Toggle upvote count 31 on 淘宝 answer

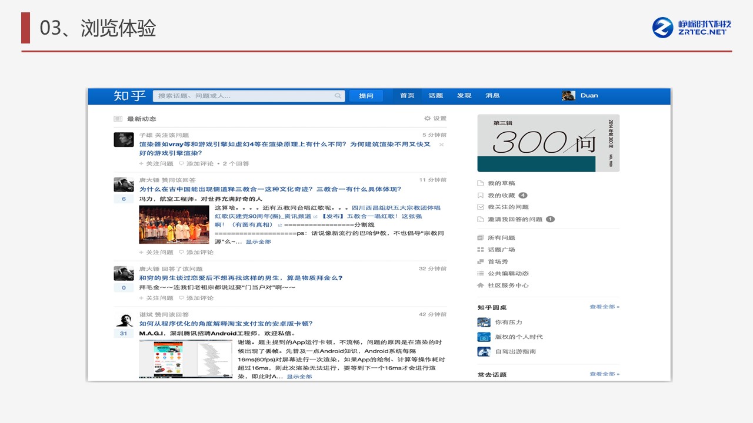(x=124, y=334)
